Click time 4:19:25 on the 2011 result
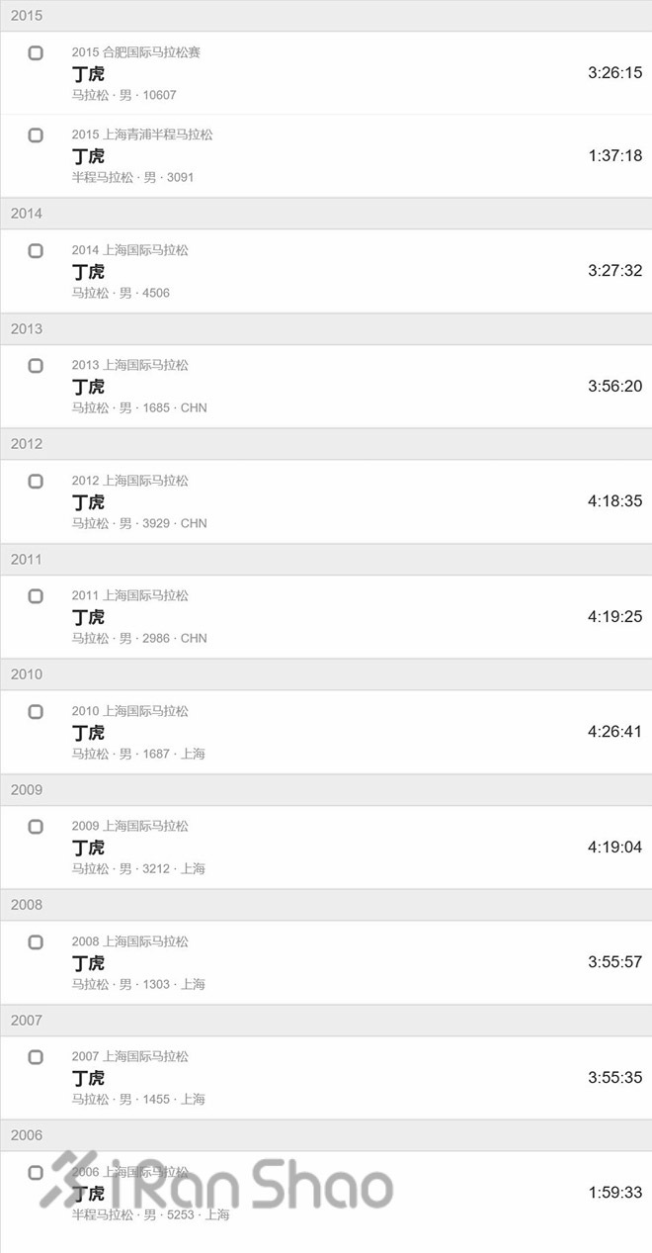 click(615, 615)
